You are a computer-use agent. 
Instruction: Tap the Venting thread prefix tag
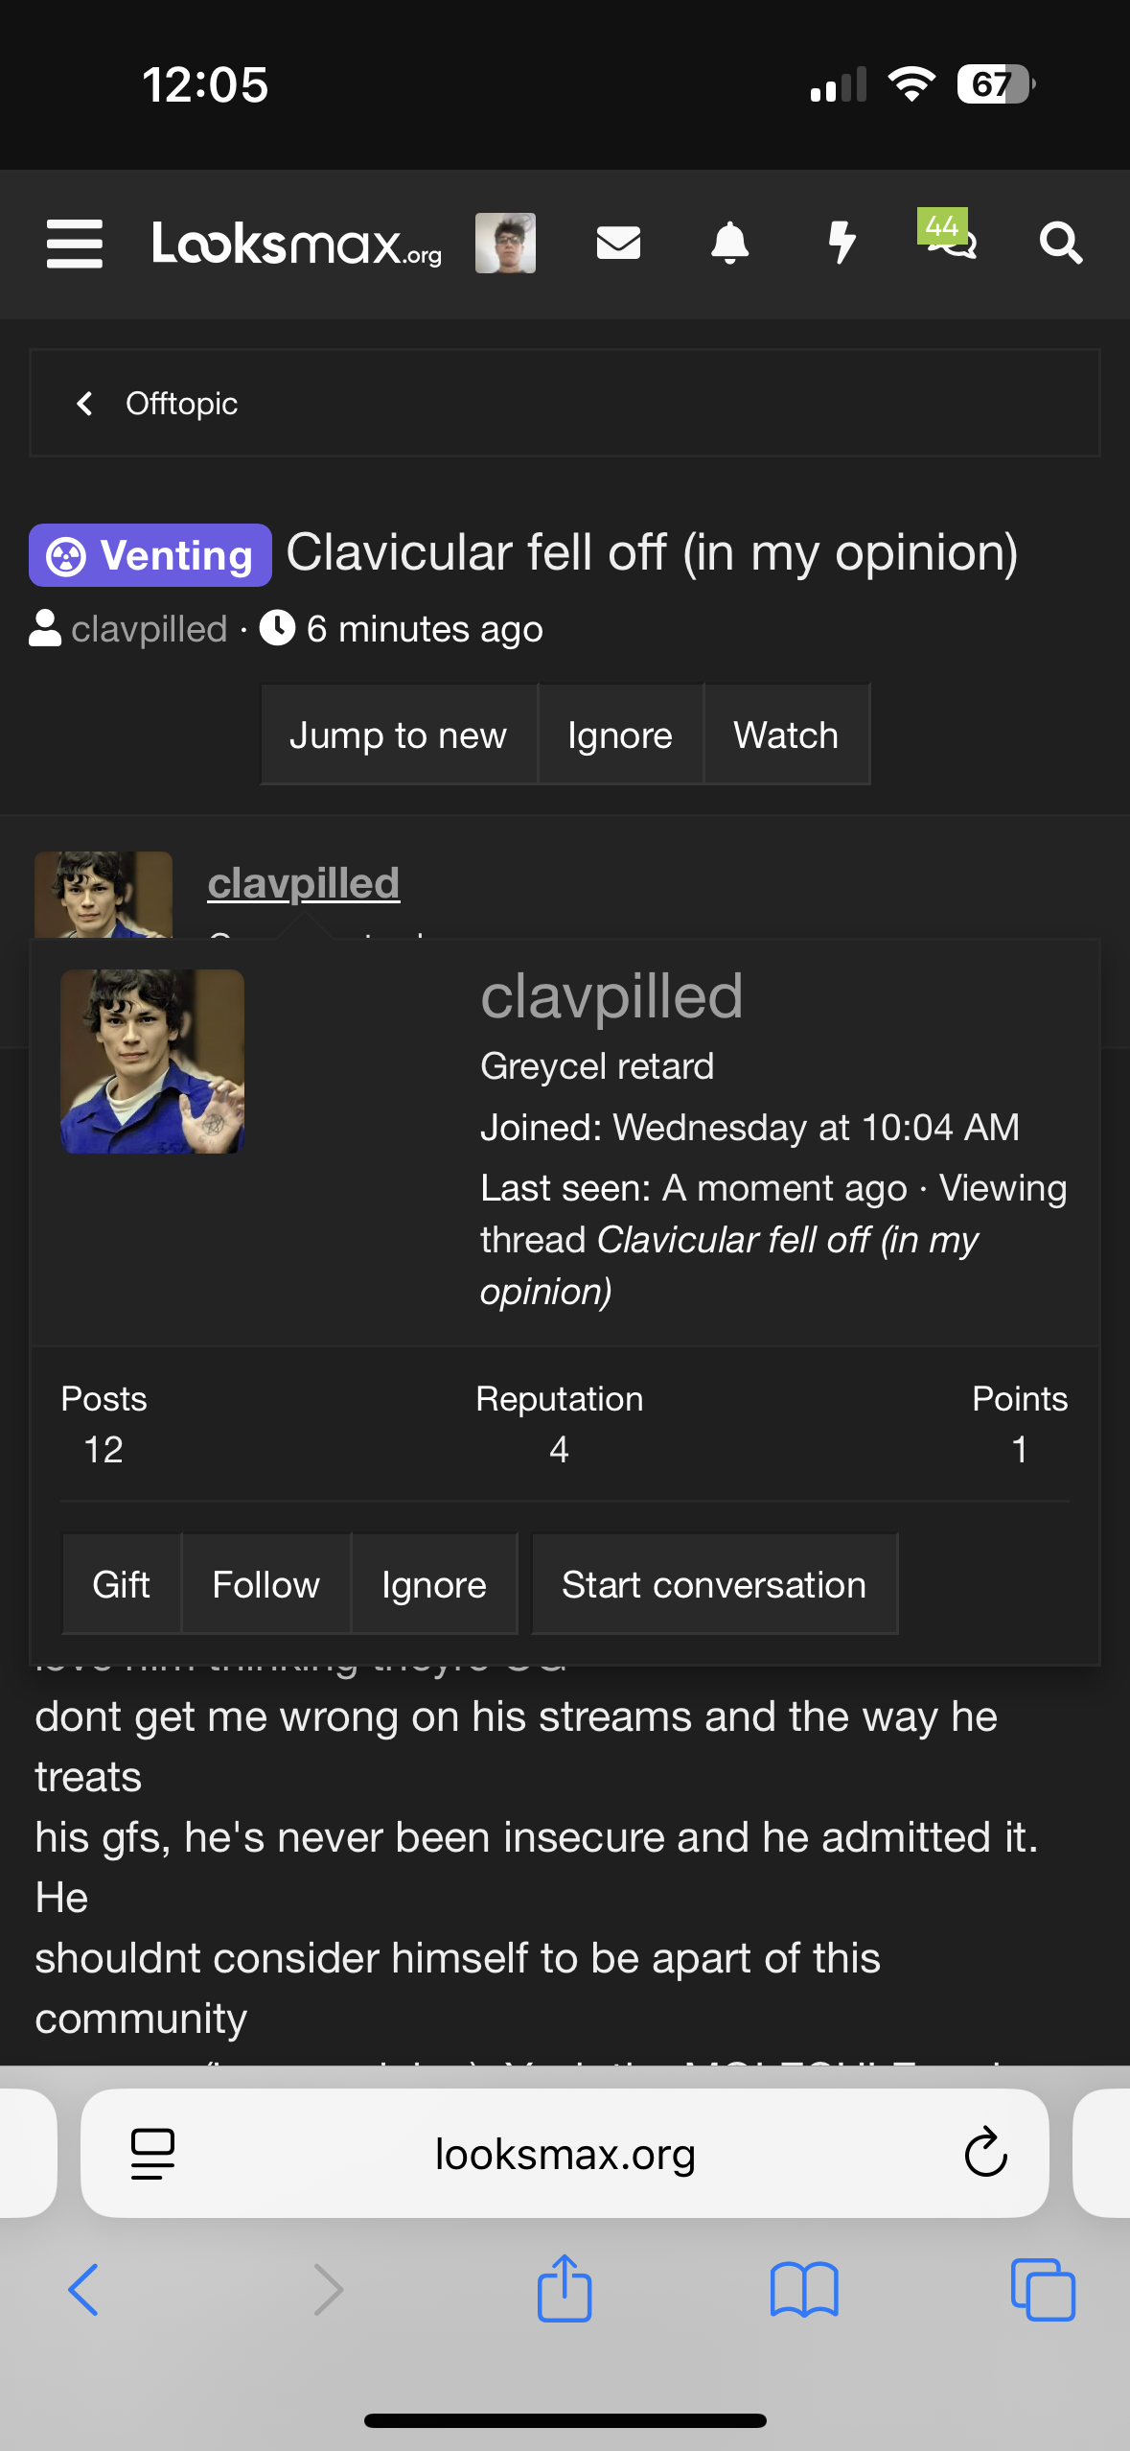tap(150, 555)
